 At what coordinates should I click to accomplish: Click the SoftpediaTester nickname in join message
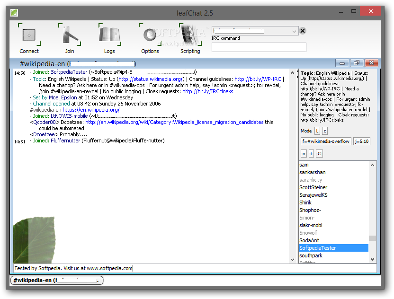(x=69, y=72)
